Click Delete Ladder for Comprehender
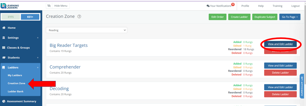This screenshot has width=306, height=106. point(280,73)
